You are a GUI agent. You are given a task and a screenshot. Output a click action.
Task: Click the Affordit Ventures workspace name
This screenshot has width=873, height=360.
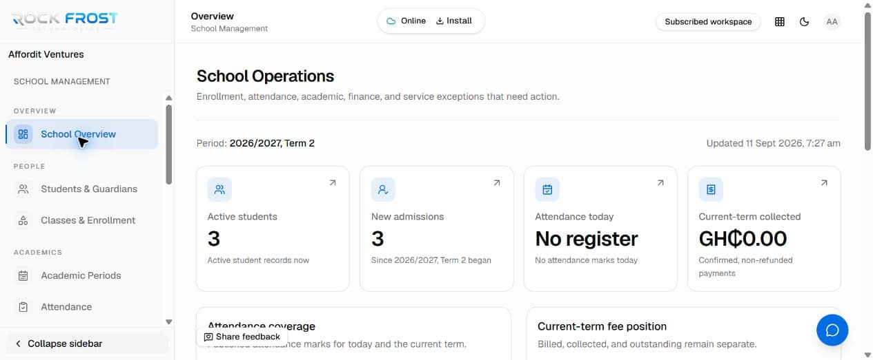click(x=46, y=54)
